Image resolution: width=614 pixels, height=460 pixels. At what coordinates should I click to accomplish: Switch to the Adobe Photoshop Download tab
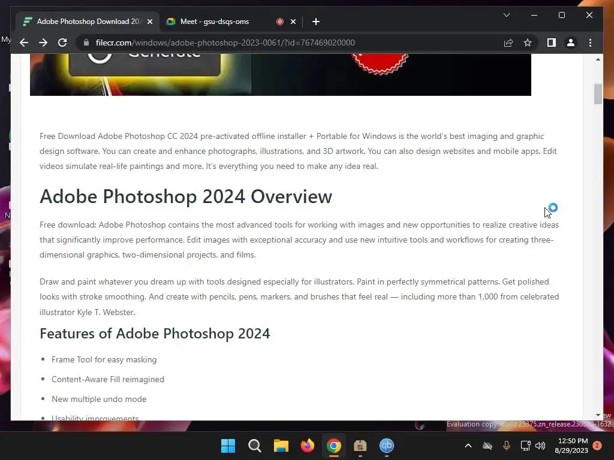pyautogui.click(x=87, y=22)
